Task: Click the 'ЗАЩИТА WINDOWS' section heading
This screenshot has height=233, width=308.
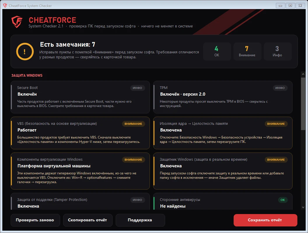Action: (27, 76)
